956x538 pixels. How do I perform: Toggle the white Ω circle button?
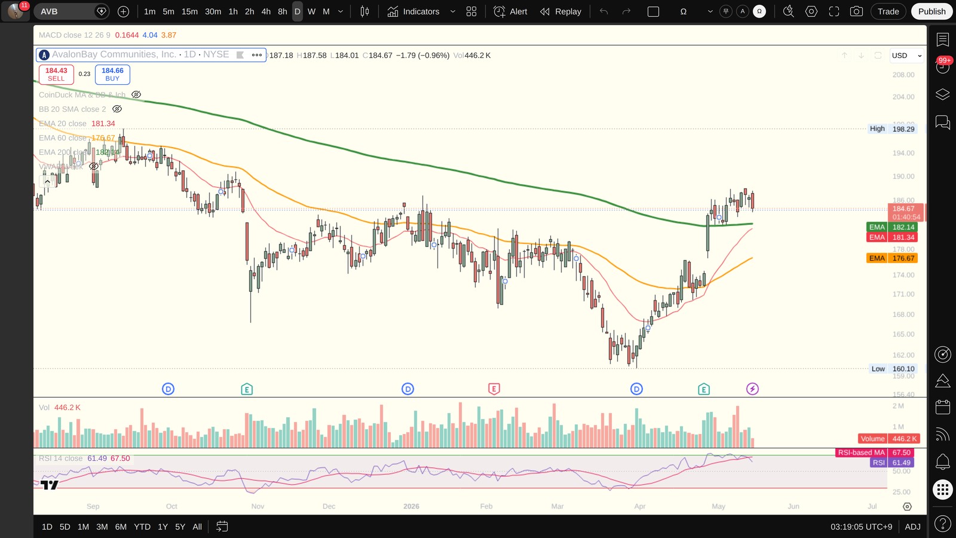coord(759,11)
